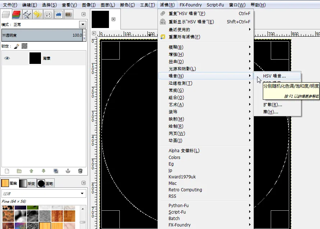320x229 pixels.
Task: Expand the 最近使用的 submenu
Action: click(x=206, y=29)
